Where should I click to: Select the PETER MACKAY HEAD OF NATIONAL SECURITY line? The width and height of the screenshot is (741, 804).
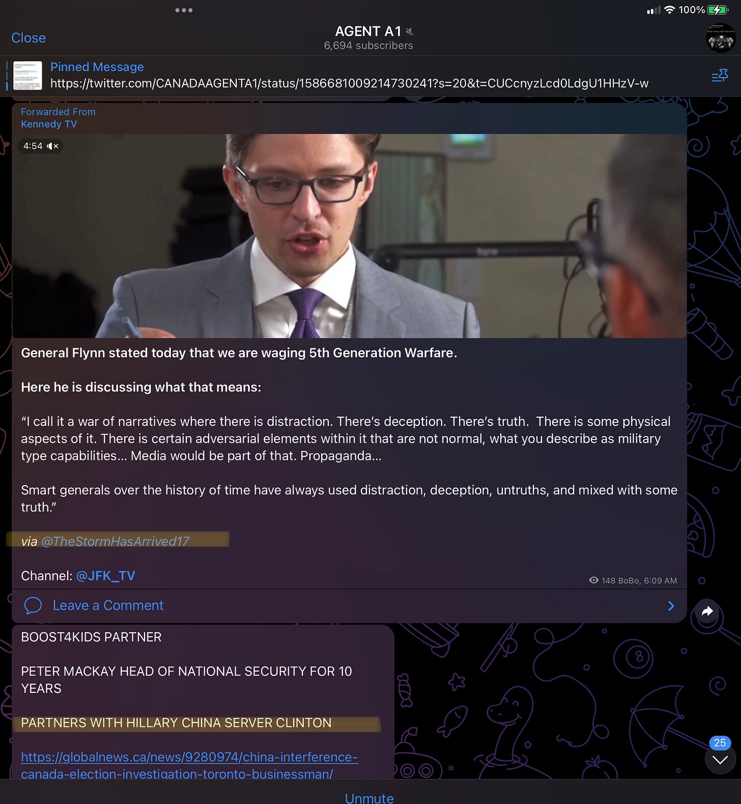tap(186, 680)
